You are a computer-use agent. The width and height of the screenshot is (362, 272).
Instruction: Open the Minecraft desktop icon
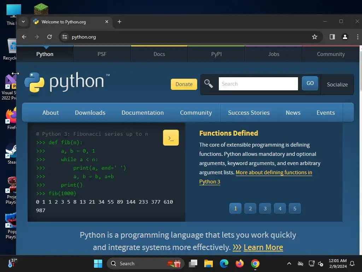tap(41, 9)
